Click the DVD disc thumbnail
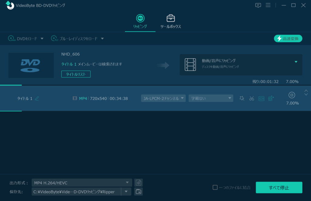Image resolution: width=311 pixels, height=201 pixels. tap(31, 65)
